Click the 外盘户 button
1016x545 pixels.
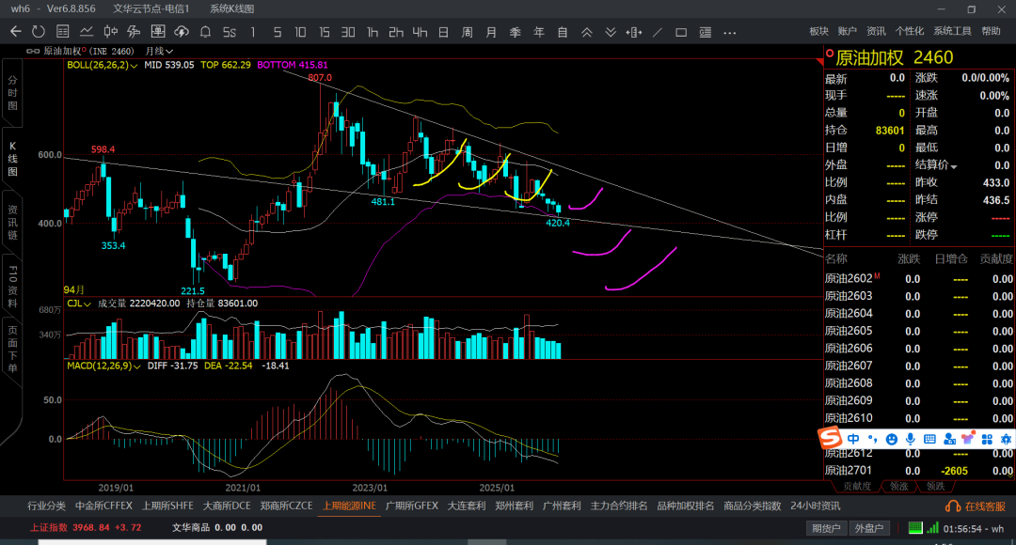click(869, 528)
